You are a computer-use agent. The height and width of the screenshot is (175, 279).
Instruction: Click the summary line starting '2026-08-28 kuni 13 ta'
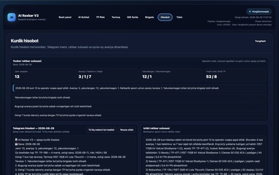(139, 88)
